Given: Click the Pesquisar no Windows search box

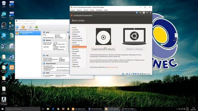Looking at the screenshot, I should (23, 109).
